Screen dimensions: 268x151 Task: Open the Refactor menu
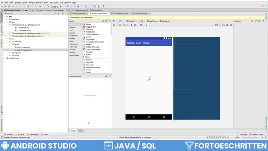(x=39, y=3)
